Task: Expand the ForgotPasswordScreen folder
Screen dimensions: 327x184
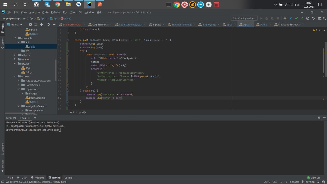Action: 19,81
